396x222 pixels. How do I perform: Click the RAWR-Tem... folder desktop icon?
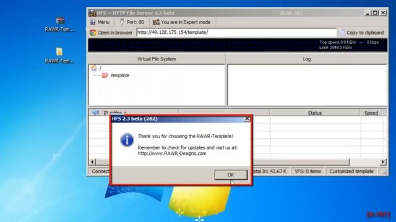[59, 55]
